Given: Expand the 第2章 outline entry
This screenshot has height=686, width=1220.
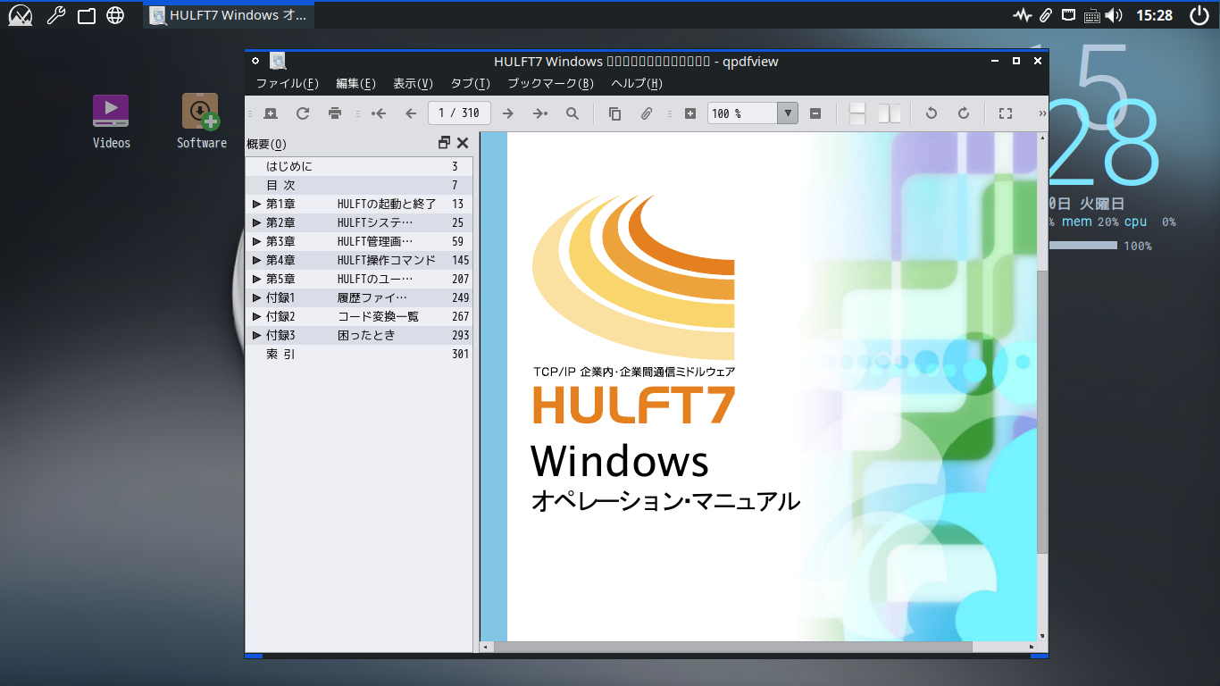Looking at the screenshot, I should pos(257,222).
